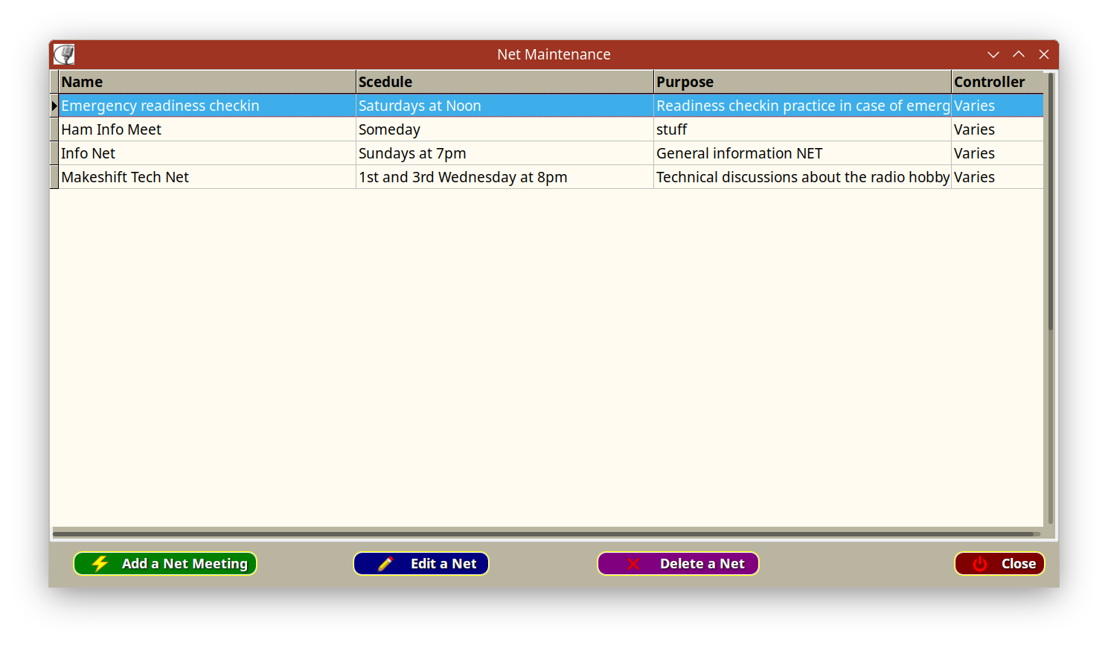This screenshot has width=1108, height=645.
Task: Click the lightning bolt icon on Add button
Action: [x=100, y=564]
